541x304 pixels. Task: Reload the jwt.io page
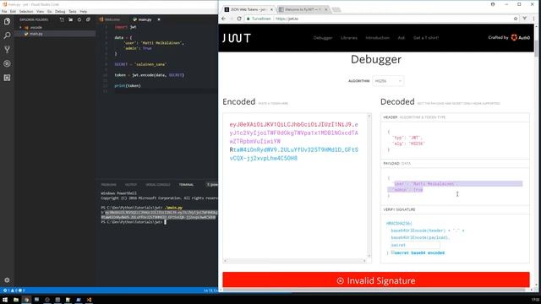point(239,19)
